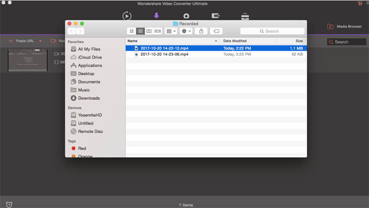Image resolution: width=369 pixels, height=208 pixels.
Task: Select file 2017-10-20 14-22-12.mp4
Action: click(216, 48)
